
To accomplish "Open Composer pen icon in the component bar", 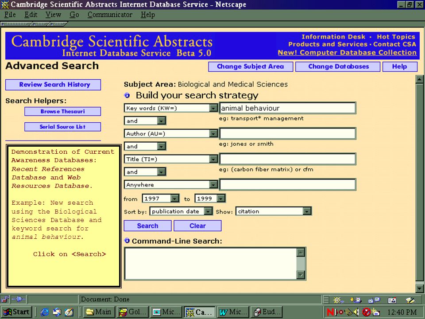I will coord(410,300).
